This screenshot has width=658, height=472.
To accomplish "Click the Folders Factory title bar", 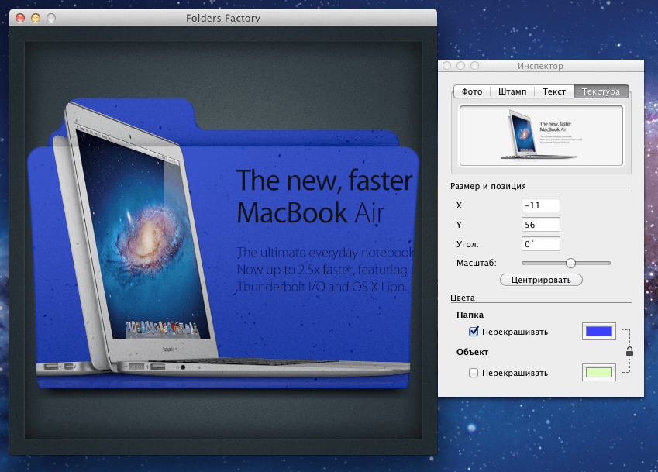I will 223,18.
